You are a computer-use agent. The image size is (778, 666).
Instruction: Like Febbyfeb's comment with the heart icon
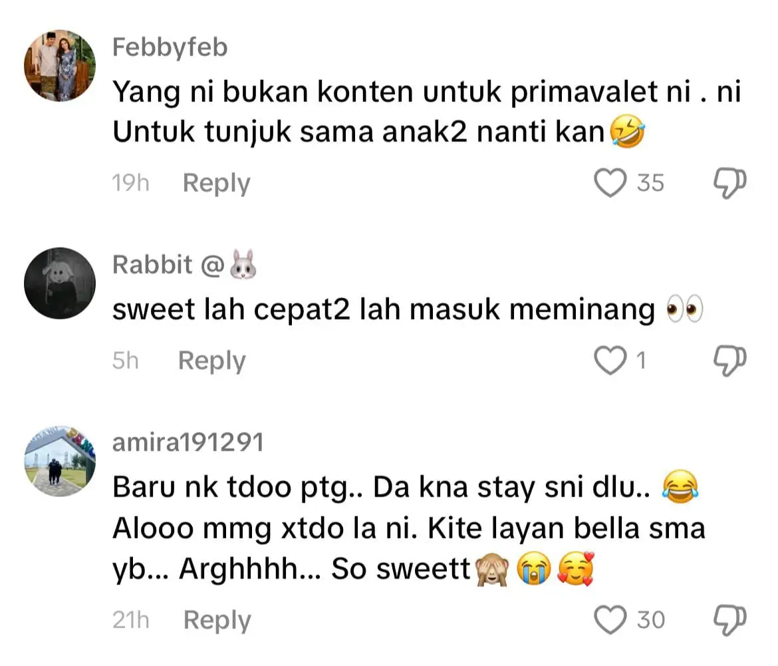(610, 182)
